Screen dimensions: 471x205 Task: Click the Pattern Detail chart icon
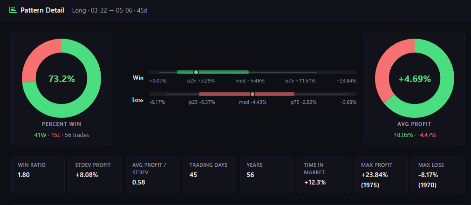tap(13, 10)
